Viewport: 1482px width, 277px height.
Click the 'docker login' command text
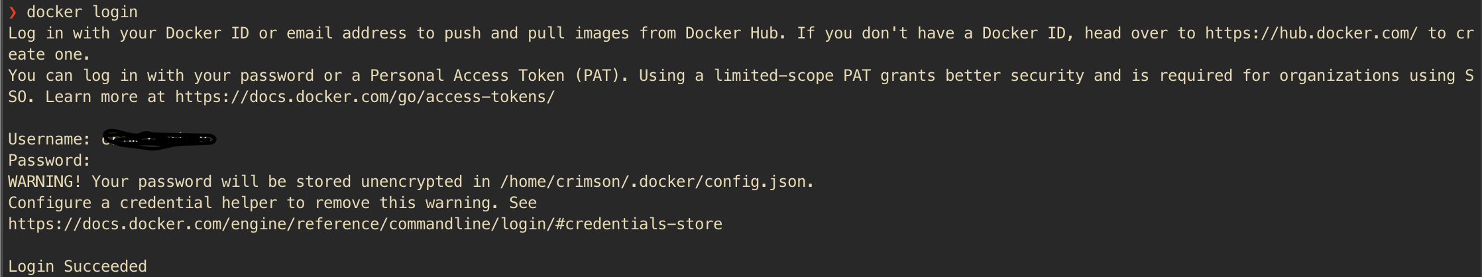(82, 13)
